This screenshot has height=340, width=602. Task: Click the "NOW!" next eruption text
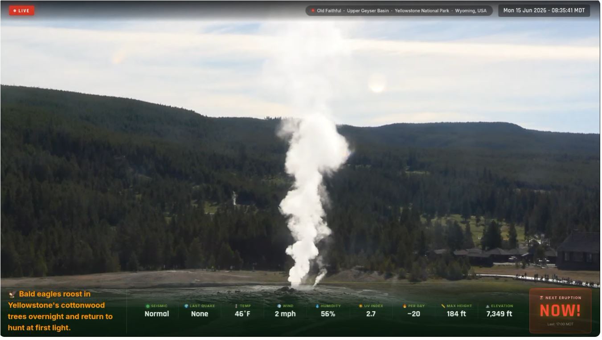tap(561, 311)
